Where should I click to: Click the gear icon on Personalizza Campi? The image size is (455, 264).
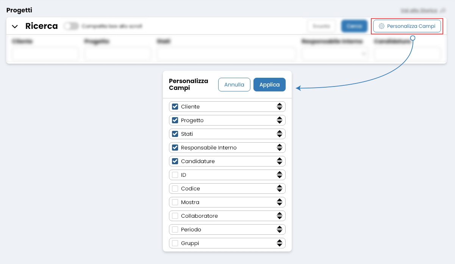[381, 26]
